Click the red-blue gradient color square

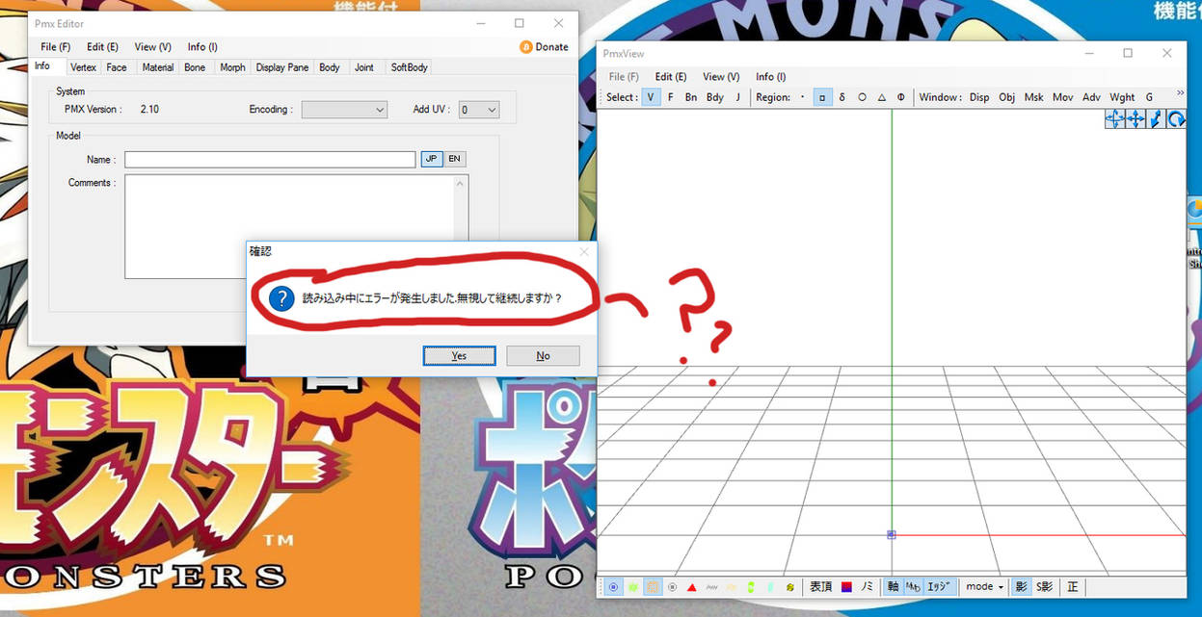[845, 587]
